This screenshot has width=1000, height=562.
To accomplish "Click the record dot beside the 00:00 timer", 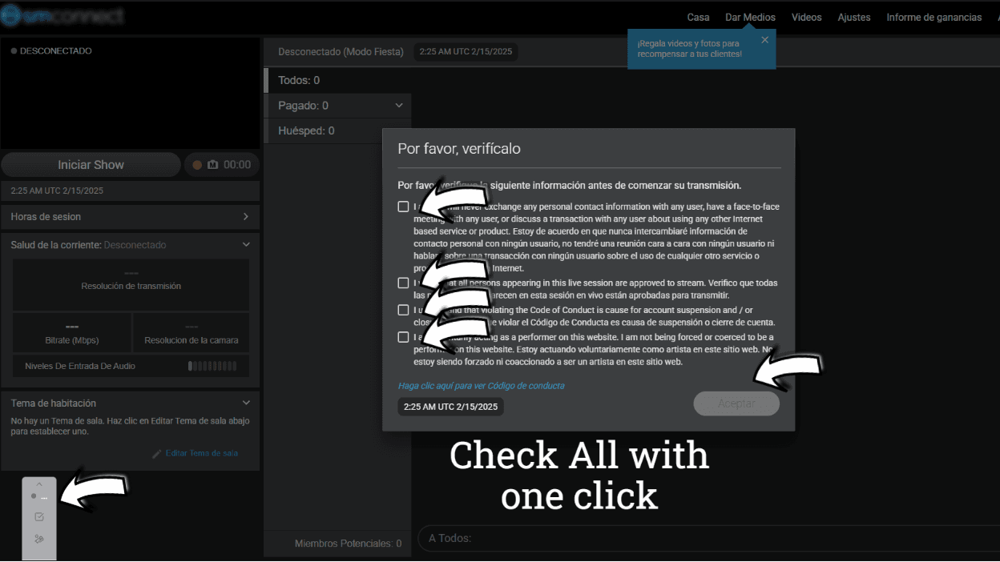I will coord(197,165).
